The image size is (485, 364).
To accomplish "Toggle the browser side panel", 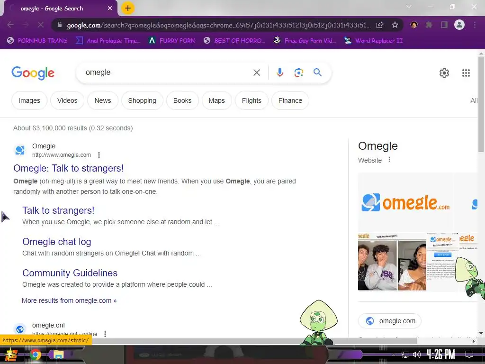I will pos(444,25).
